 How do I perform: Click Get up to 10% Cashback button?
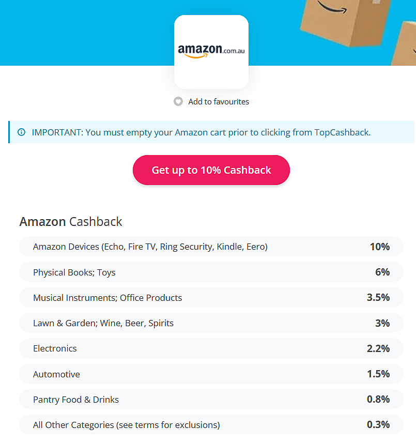(x=211, y=170)
